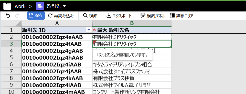
Task: Click cell 0010o00002Iqz4gAAB
Action: [57, 51]
